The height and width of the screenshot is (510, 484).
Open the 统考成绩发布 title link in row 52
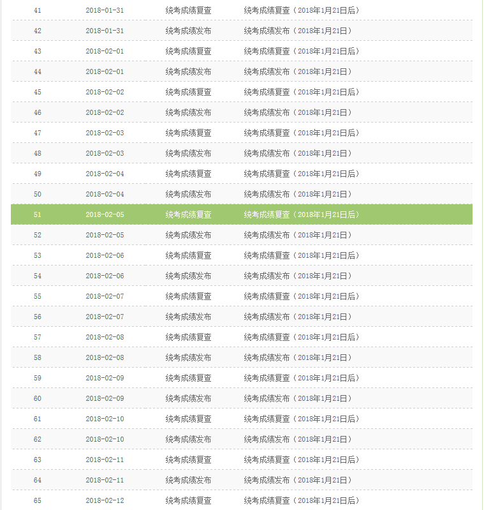(x=297, y=235)
